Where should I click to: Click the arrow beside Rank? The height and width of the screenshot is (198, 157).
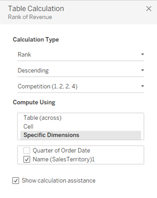coord(143,54)
